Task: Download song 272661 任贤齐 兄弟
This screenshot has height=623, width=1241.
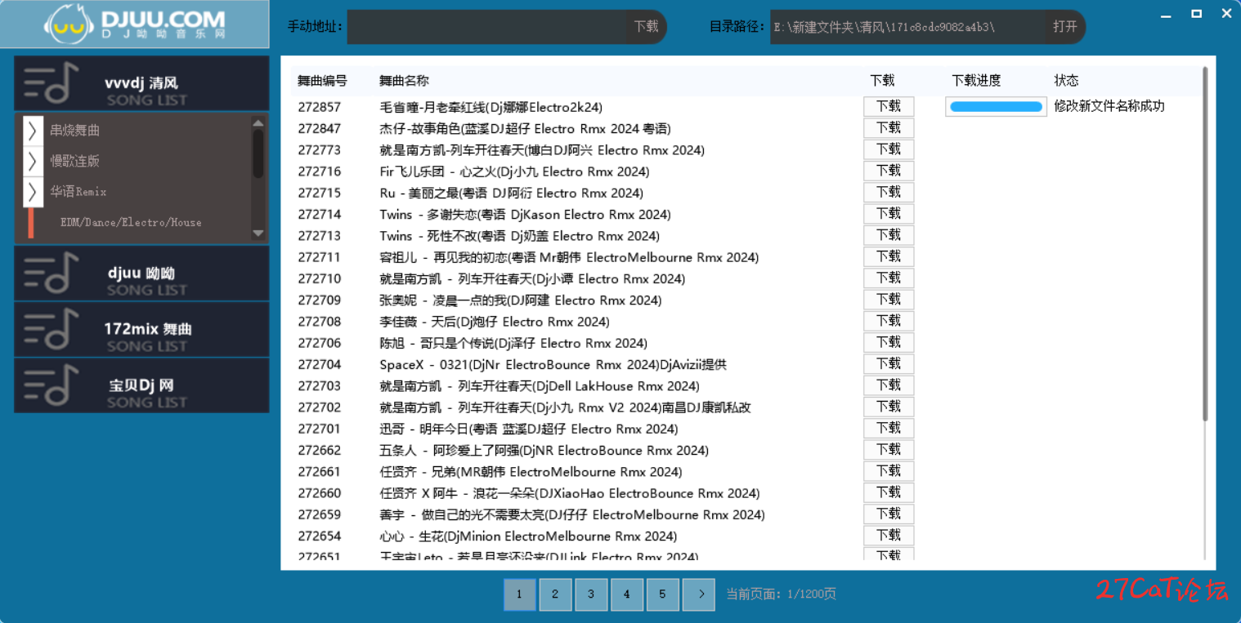Action: (889, 471)
